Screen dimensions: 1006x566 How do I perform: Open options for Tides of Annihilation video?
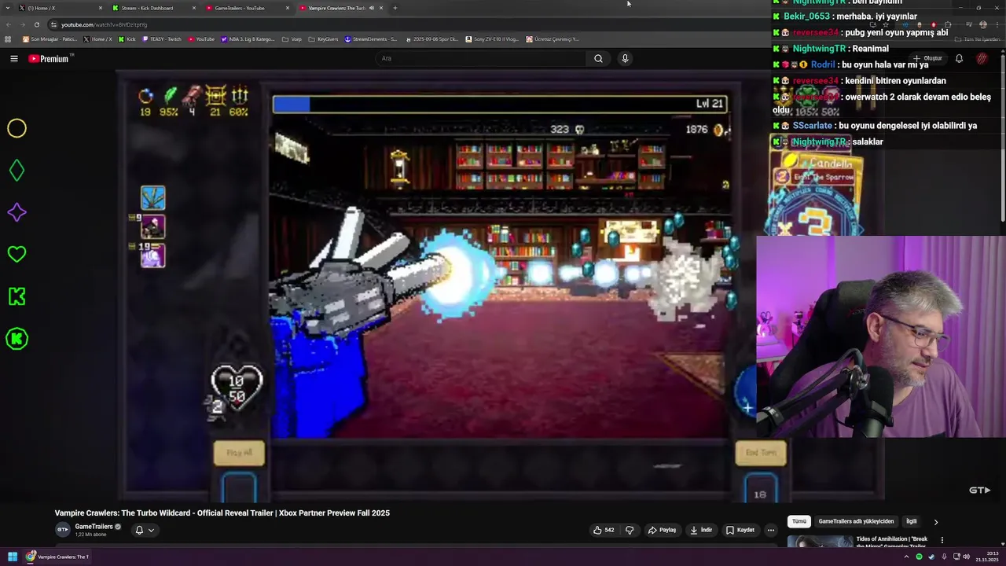tap(942, 540)
